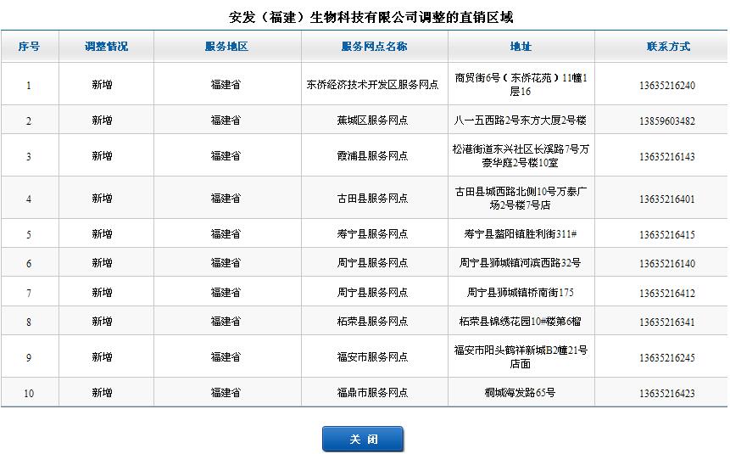The height and width of the screenshot is (454, 730).
Task: Select 福建省 in the 寿宁县服务网点 row
Action: pyautogui.click(x=226, y=233)
